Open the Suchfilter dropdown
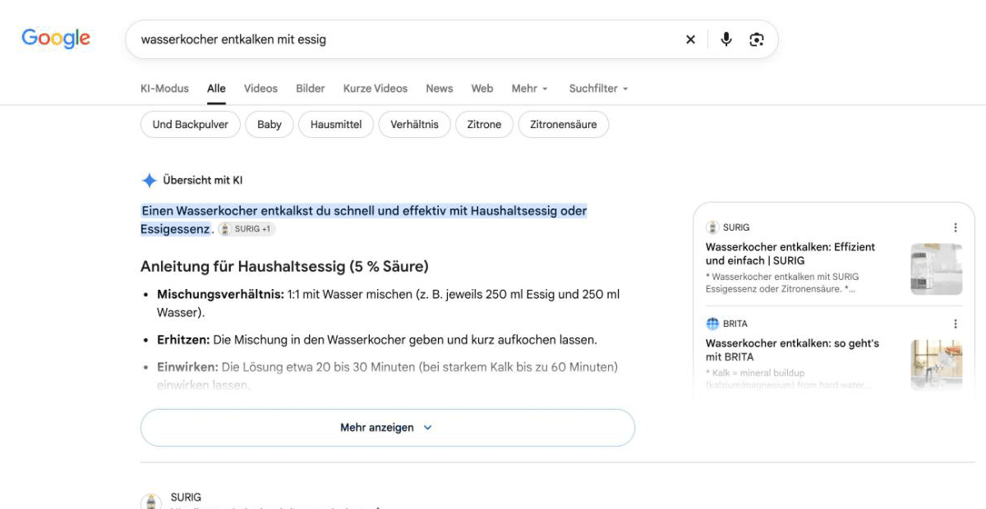Screen dimensions: 986x509 point(598,89)
